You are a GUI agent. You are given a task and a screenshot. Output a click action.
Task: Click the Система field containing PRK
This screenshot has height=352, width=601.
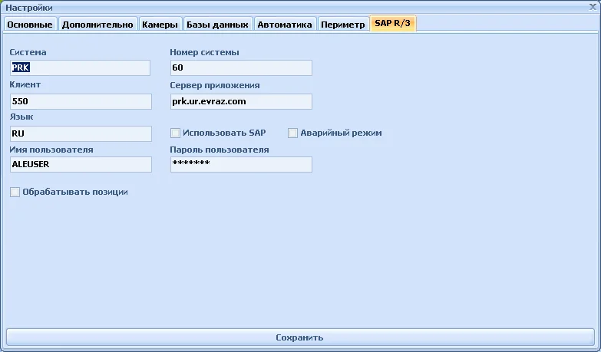pos(80,68)
